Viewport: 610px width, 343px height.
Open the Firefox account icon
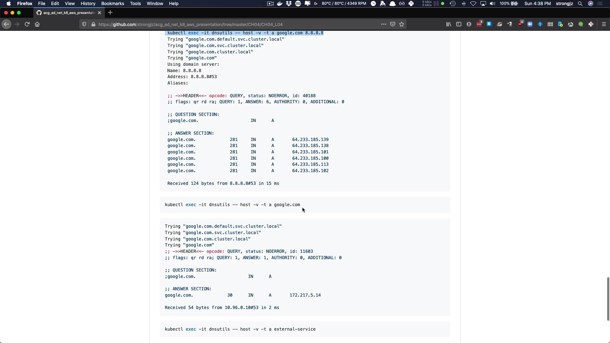[x=469, y=24]
